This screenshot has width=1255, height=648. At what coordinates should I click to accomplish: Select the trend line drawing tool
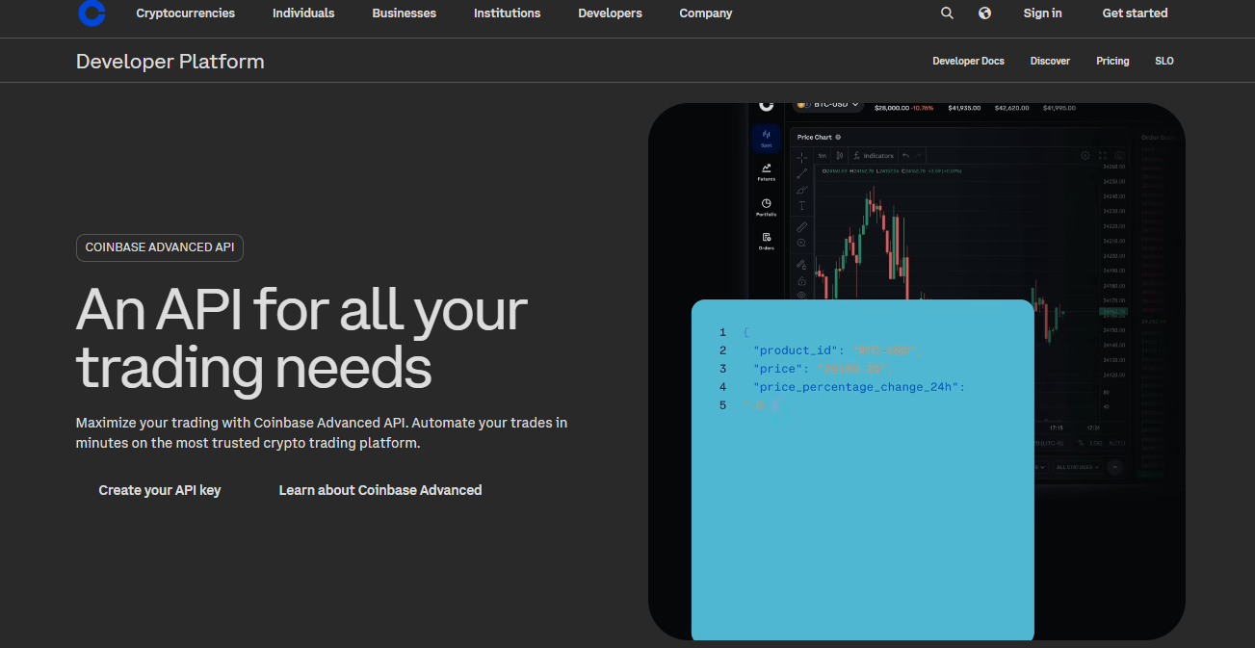pos(801,173)
